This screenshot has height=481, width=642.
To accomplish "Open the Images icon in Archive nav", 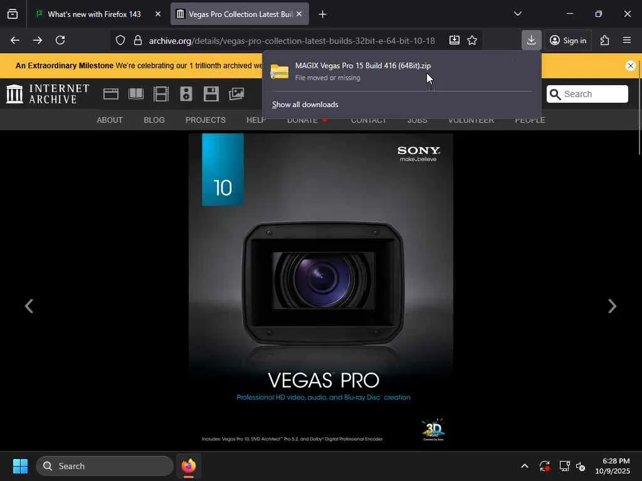I will click(236, 94).
